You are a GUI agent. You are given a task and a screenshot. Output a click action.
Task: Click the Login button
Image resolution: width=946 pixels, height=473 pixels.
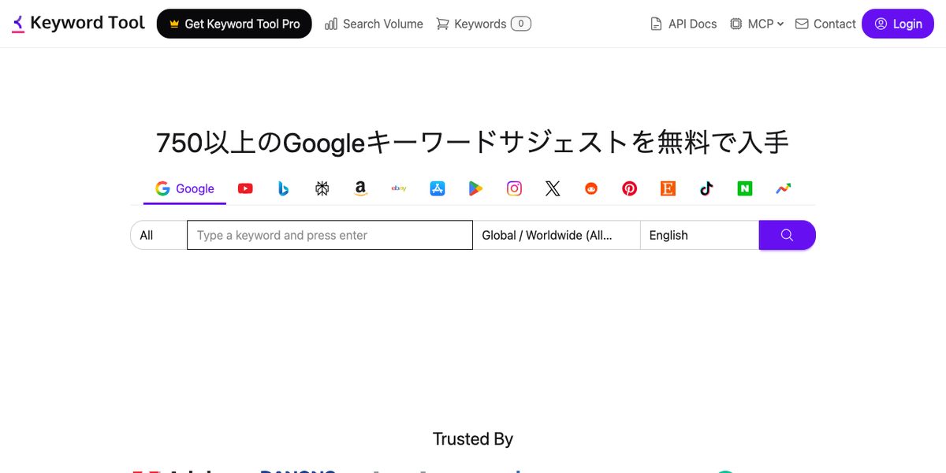pos(898,24)
